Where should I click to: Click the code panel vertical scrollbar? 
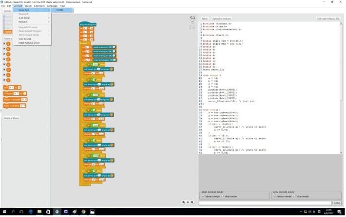tap(341, 88)
